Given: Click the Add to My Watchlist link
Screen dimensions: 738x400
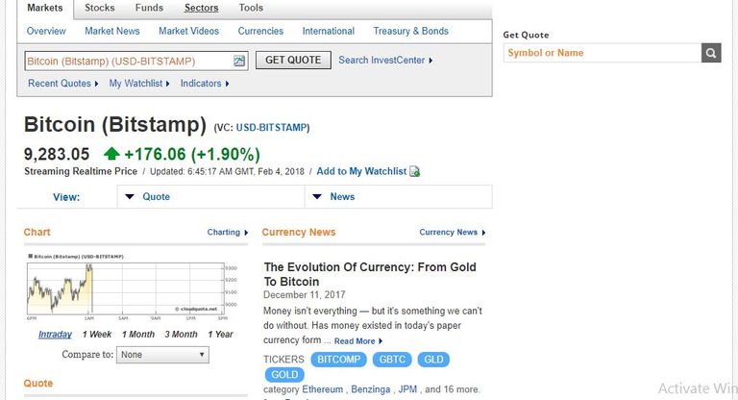Looking at the screenshot, I should 361,171.
